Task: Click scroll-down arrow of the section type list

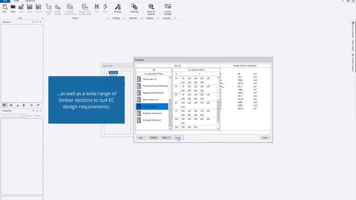Action: [x=170, y=128]
